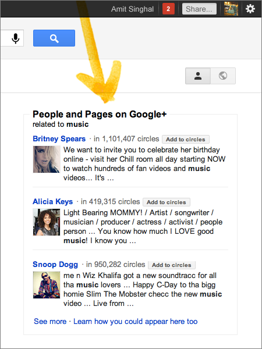262x349 pixels.
Task: Open Learn how you could appear here too
Action: pyautogui.click(x=136, y=322)
